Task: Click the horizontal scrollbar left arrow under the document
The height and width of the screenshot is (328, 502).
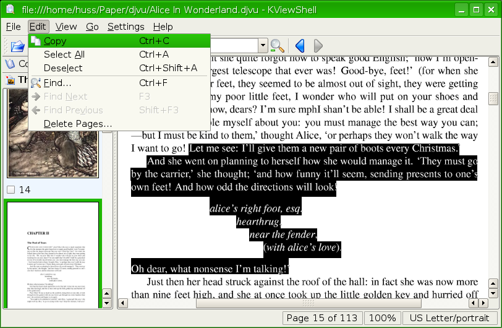Action: click(x=123, y=303)
